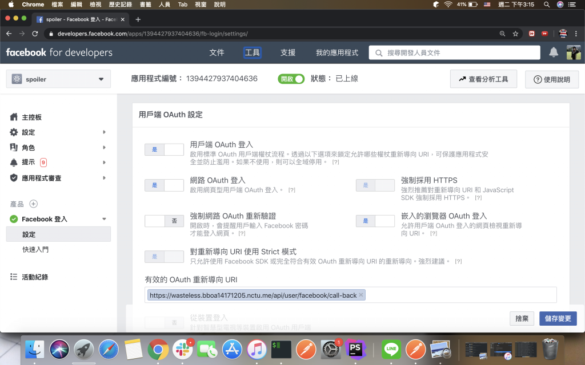Expand 角色 sidebar arrow

coord(104,148)
